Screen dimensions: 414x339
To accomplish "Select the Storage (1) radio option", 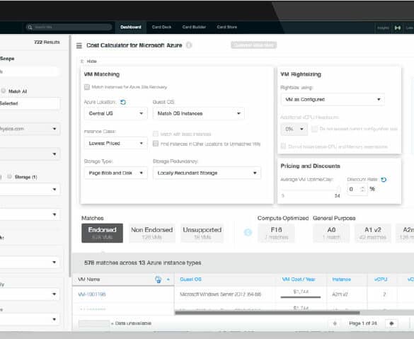I will tap(9, 177).
